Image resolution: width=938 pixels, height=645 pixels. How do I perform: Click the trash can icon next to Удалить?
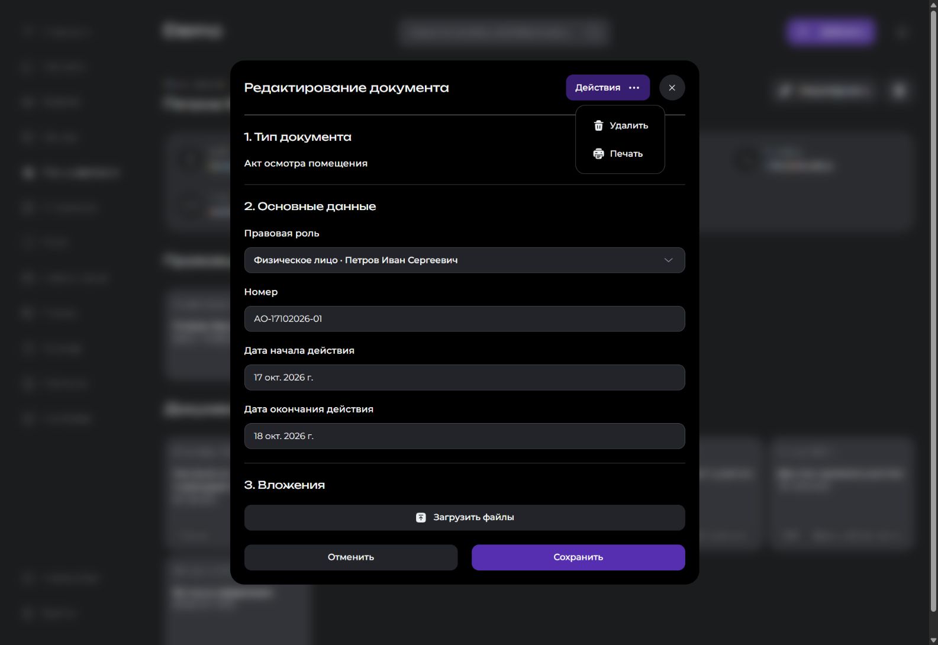click(598, 125)
